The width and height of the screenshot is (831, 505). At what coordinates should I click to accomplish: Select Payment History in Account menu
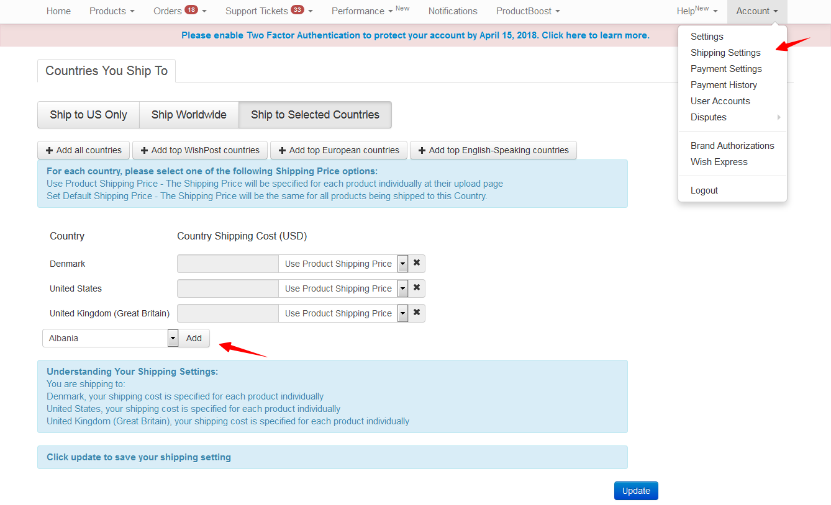(x=724, y=85)
